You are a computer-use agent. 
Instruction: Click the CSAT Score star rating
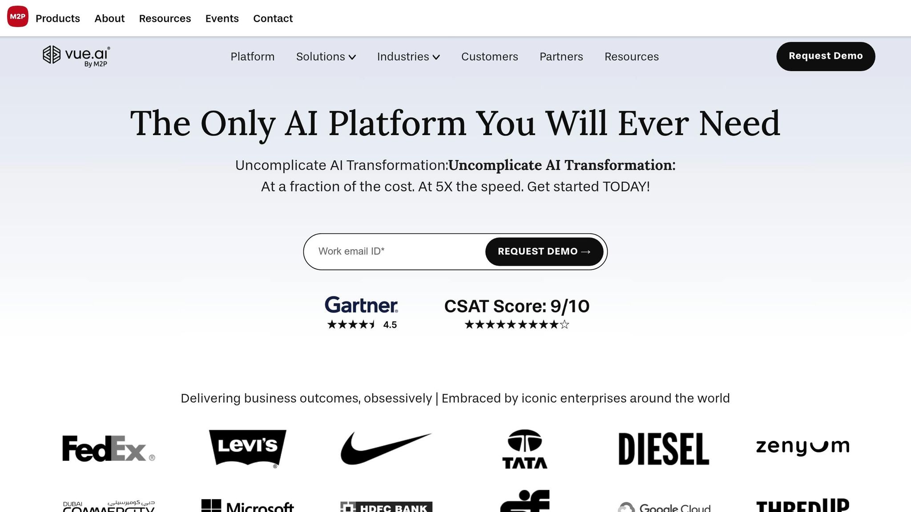[x=516, y=324]
